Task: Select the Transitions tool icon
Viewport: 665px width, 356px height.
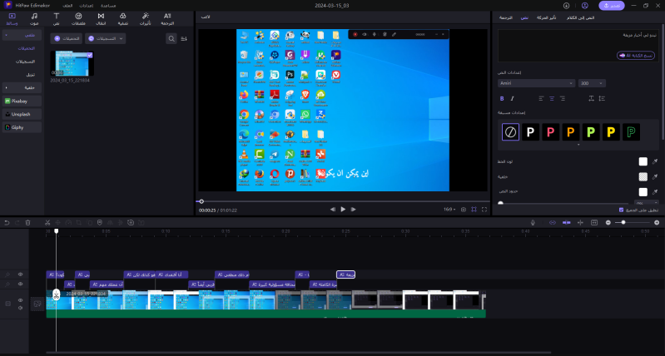Action: [101, 18]
